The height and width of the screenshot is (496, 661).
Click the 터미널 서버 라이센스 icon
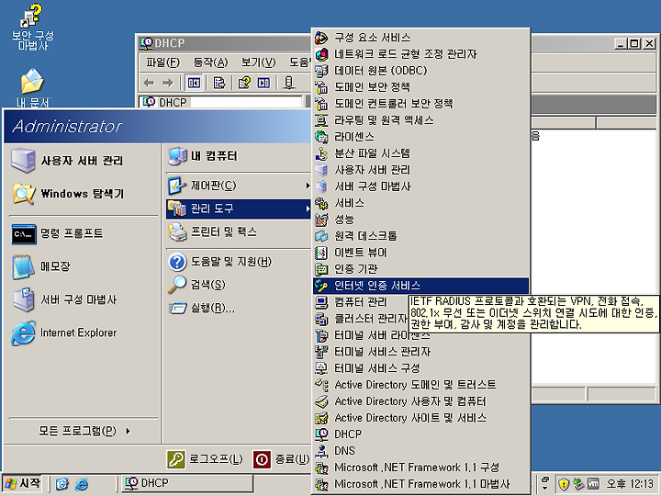click(x=321, y=335)
